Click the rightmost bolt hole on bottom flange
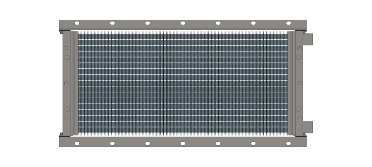Viewport: 372px width, 167px height. [x=288, y=143]
